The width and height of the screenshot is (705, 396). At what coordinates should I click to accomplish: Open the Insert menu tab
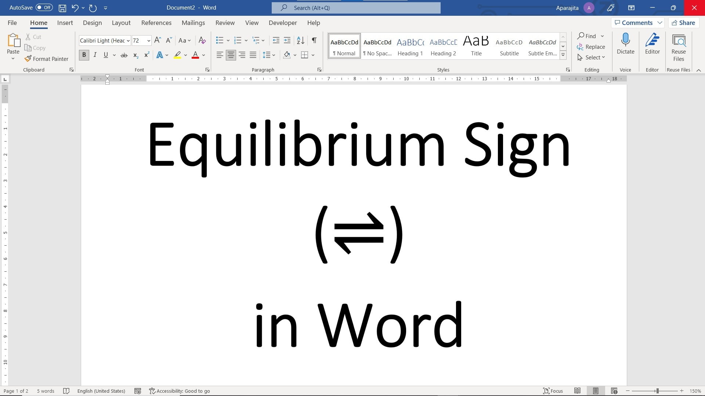point(65,23)
